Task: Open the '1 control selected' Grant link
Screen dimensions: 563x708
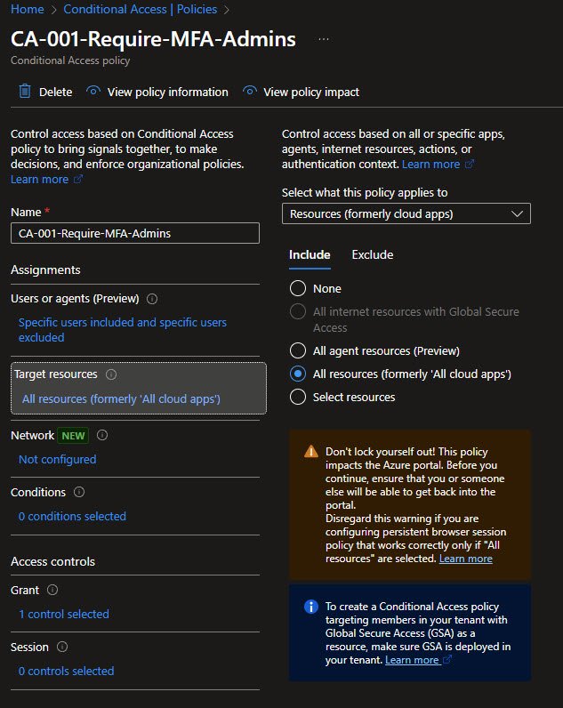Action: point(64,614)
